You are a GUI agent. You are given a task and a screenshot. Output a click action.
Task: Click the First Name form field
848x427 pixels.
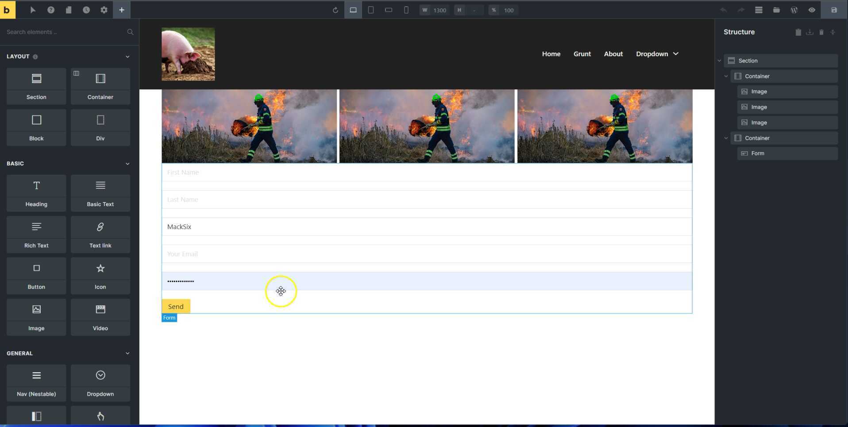427,172
